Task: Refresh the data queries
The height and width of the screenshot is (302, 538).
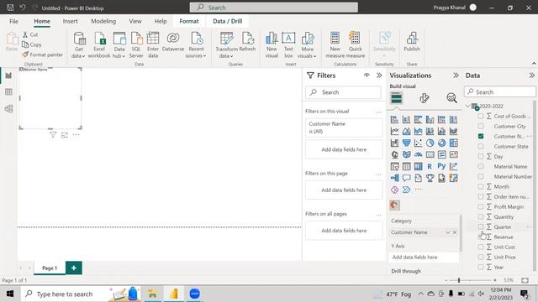Action: pos(247,42)
